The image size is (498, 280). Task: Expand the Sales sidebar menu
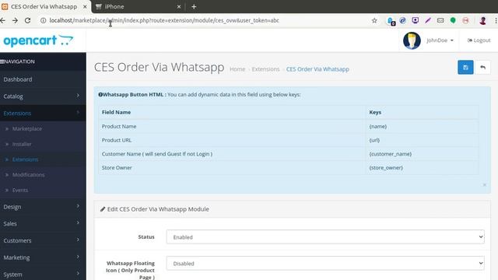click(x=43, y=223)
